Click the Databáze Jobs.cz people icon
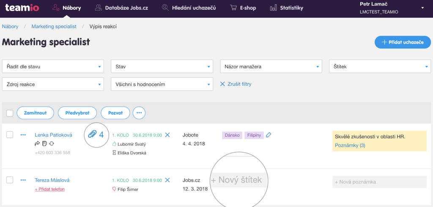 (x=98, y=8)
